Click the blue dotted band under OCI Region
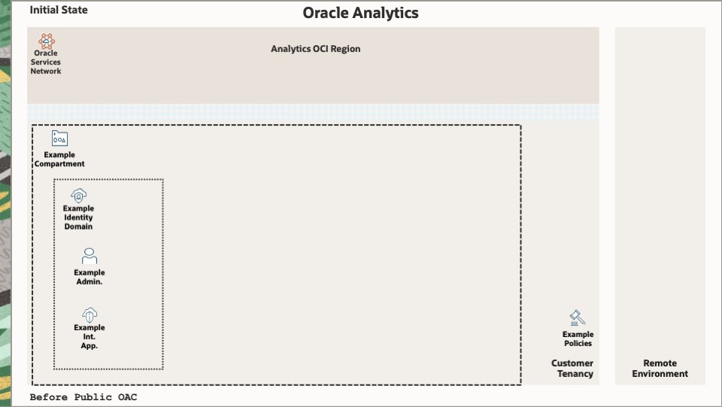This screenshot has width=722, height=407. coord(313,112)
